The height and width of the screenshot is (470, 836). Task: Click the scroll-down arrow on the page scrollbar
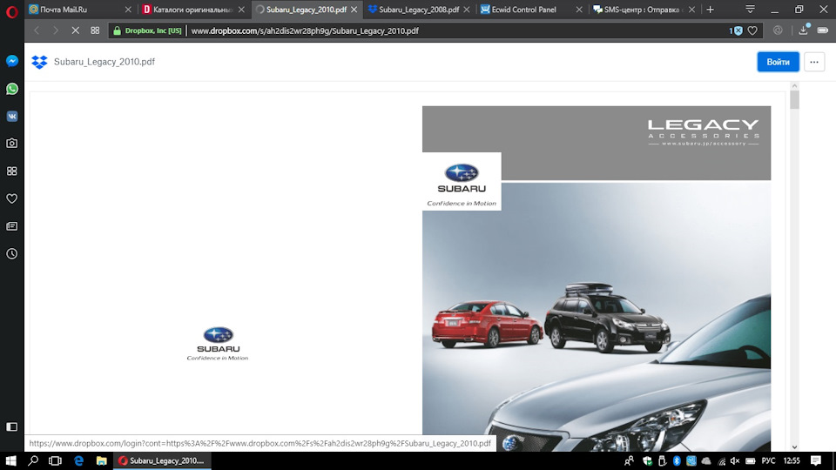click(x=794, y=446)
